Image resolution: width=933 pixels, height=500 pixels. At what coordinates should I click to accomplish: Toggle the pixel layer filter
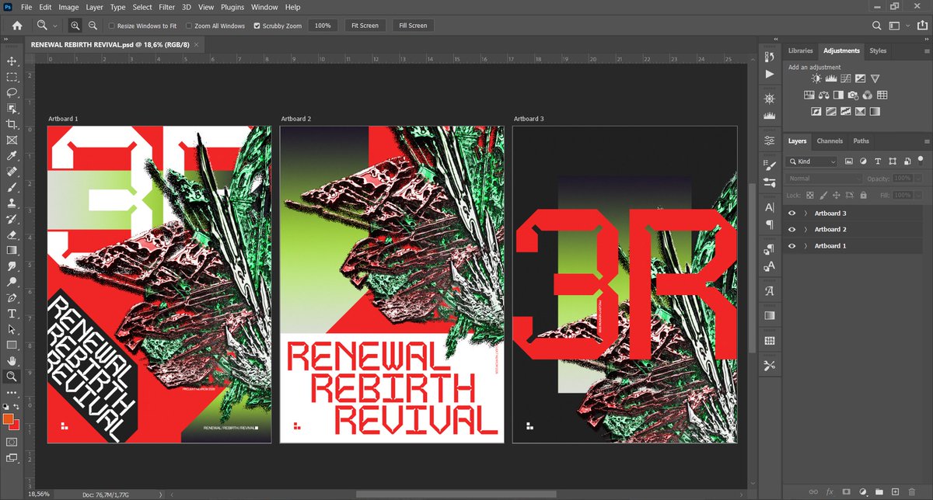tap(848, 161)
